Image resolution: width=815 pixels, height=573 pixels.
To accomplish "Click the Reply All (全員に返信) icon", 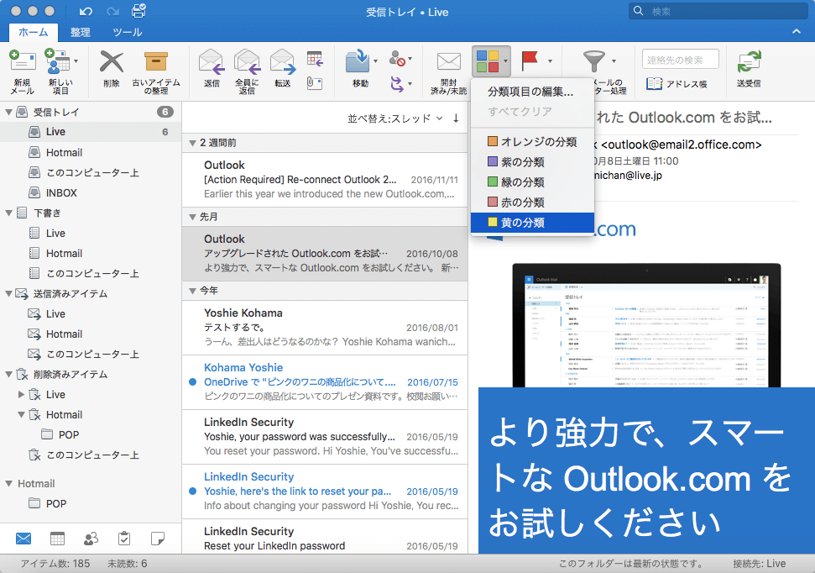I will click(x=247, y=61).
